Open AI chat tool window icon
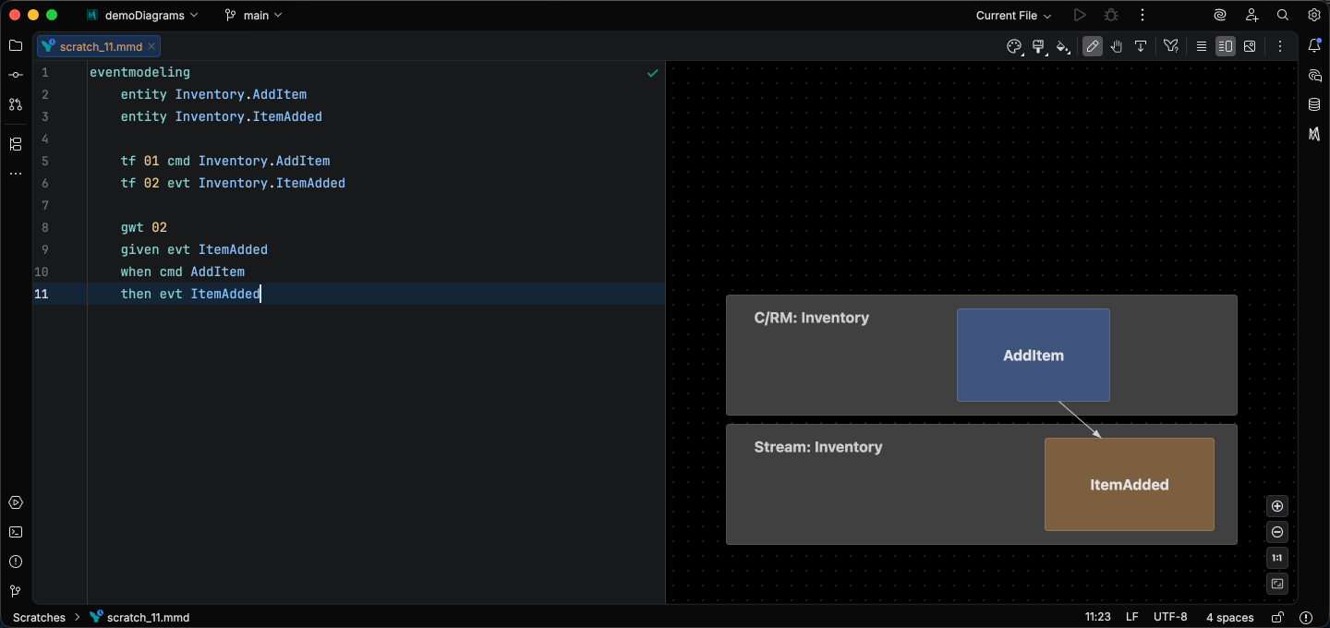 point(1314,75)
